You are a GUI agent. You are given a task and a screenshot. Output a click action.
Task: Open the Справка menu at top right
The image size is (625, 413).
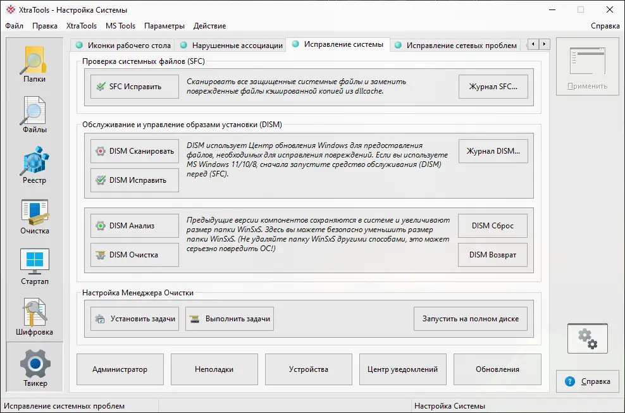coord(605,26)
